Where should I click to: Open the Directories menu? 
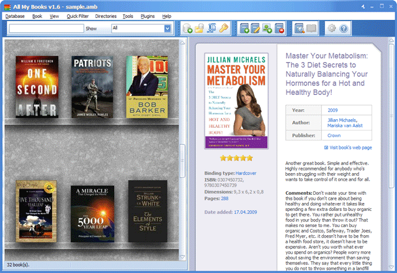tap(106, 16)
